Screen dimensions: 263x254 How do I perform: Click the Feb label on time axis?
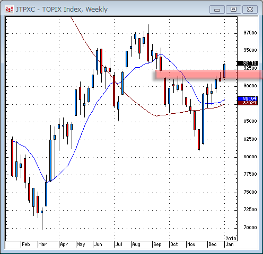pyautogui.click(x=26, y=244)
